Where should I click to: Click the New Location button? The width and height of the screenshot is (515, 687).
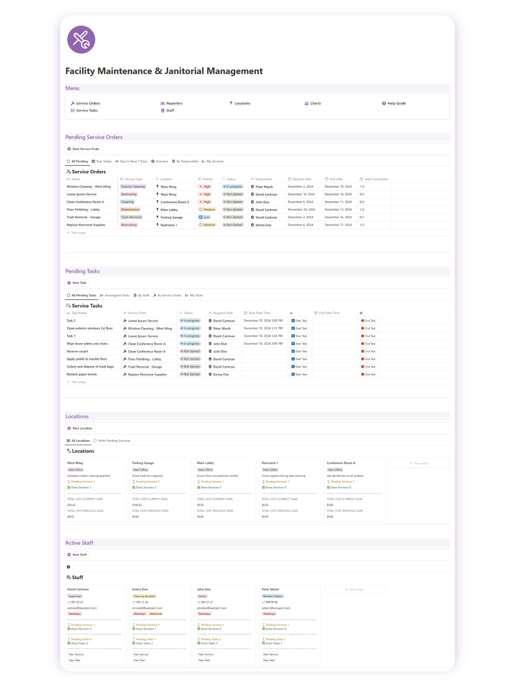pyautogui.click(x=80, y=428)
